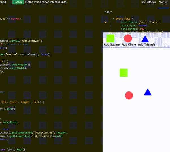Click the getElementById("fabriccanvas").width line

[x=32, y=136]
